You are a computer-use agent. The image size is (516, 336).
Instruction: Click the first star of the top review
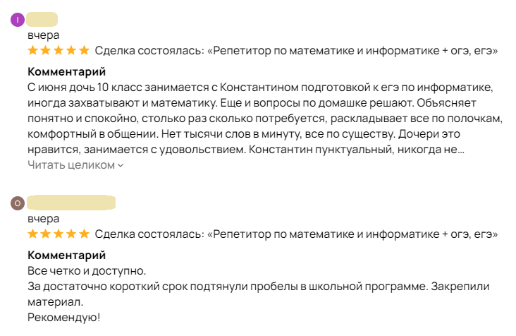click(33, 50)
